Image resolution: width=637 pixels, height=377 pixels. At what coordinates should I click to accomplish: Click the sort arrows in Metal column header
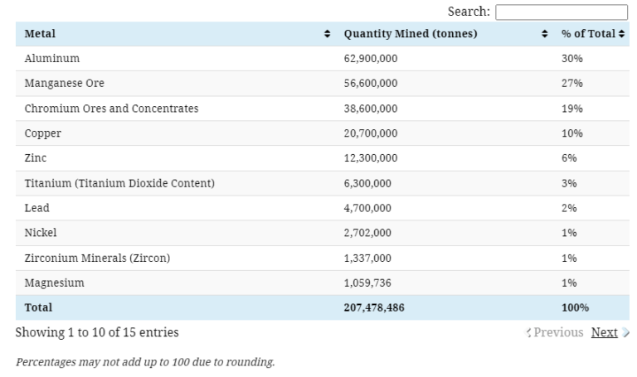(x=327, y=34)
